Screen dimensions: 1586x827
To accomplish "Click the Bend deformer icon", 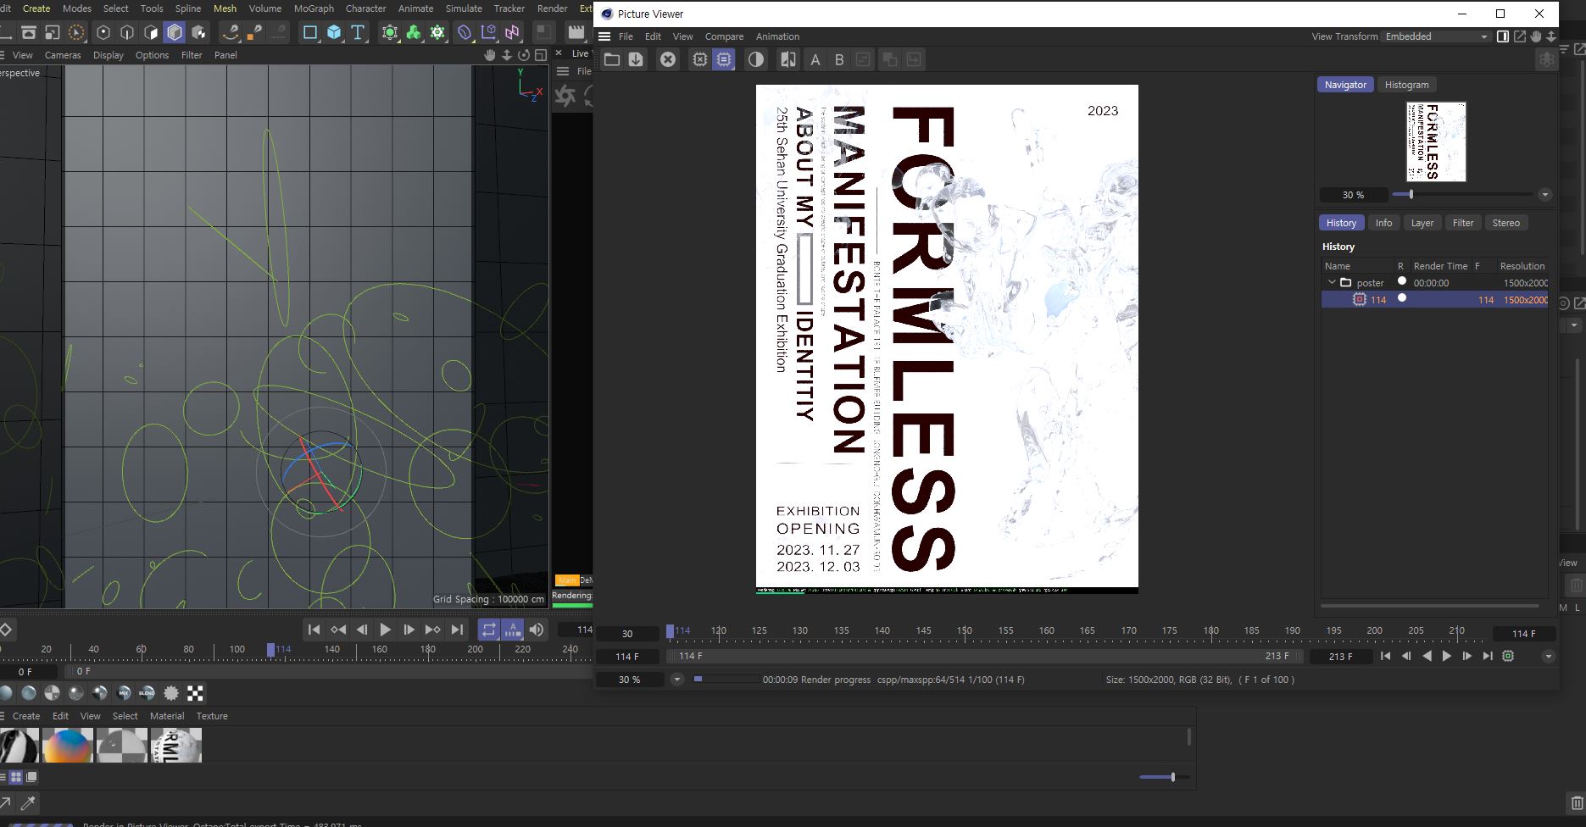I will [465, 32].
